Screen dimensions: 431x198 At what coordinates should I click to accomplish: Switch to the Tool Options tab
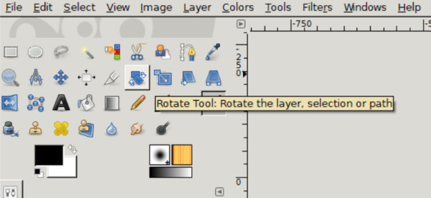click(11, 191)
